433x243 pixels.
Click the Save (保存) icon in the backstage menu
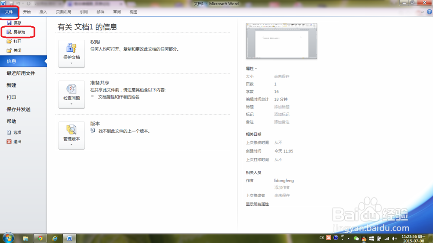click(x=9, y=23)
